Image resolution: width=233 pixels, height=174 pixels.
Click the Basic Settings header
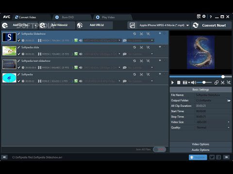[200, 89]
